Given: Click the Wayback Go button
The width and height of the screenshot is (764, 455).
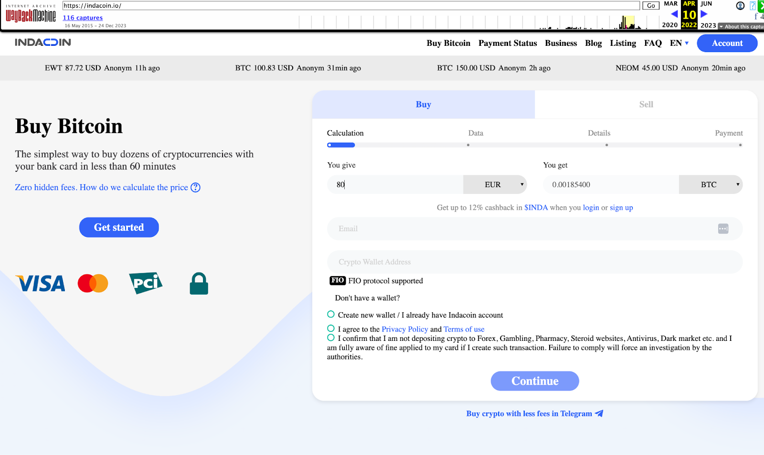Looking at the screenshot, I should coord(651,6).
